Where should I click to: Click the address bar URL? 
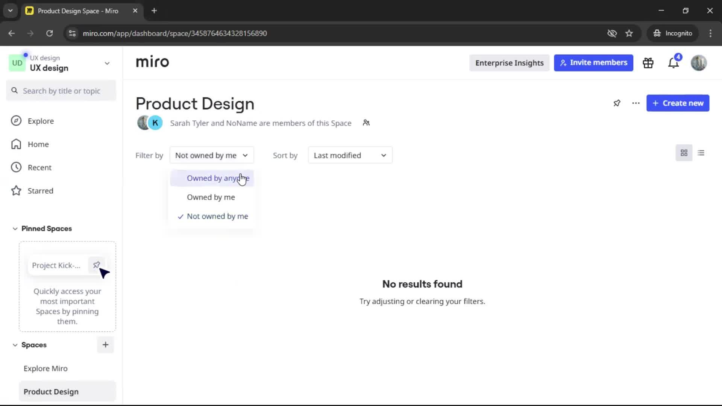[175, 33]
